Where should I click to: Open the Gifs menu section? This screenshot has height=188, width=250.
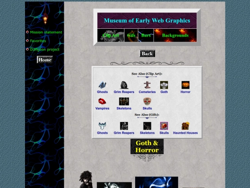click(x=131, y=35)
